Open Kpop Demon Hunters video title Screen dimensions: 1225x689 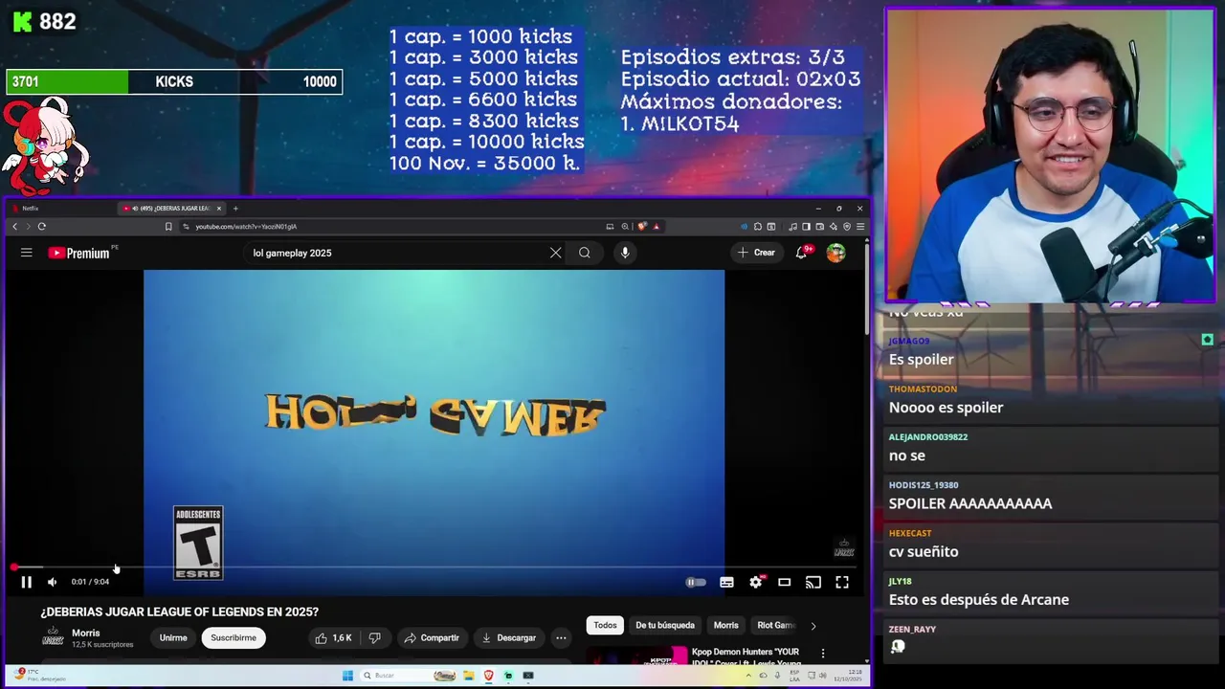pos(746,657)
